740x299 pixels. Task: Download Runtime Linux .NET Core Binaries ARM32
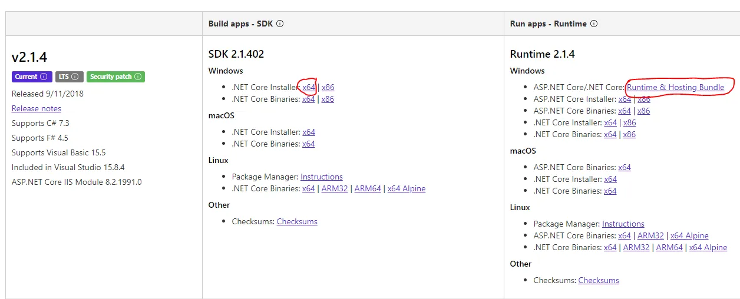(636, 247)
